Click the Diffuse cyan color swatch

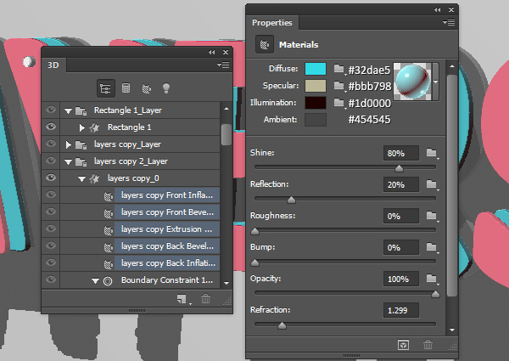click(x=316, y=69)
